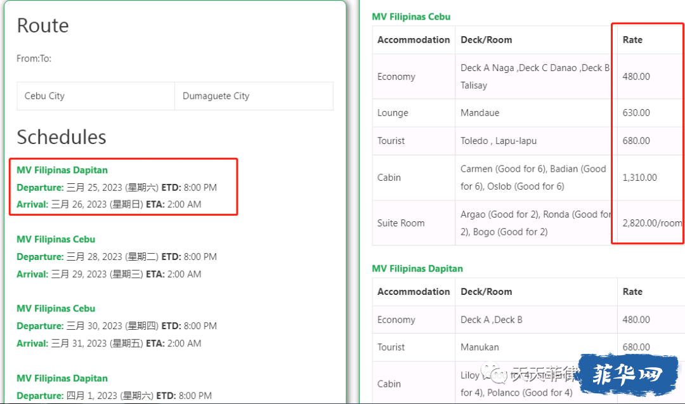Click MV Filipinas Dapitan schedule on 三月 25
This screenshot has height=404, width=685.
point(62,170)
